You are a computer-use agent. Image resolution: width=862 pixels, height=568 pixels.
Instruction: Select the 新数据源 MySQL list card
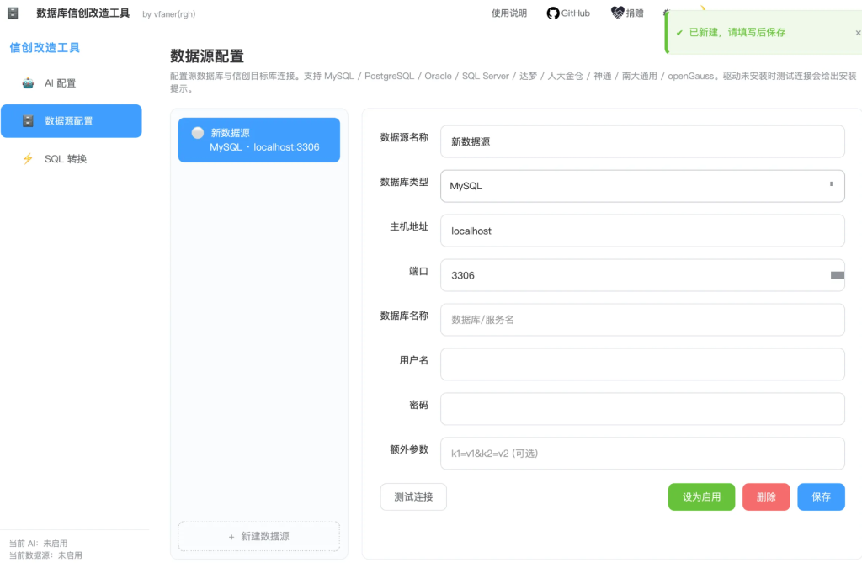tap(259, 140)
